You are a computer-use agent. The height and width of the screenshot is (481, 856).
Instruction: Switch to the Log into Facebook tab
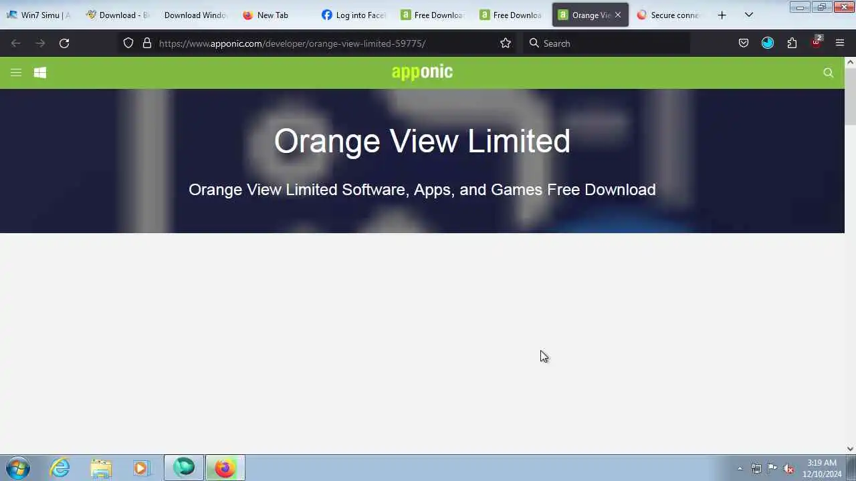354,15
